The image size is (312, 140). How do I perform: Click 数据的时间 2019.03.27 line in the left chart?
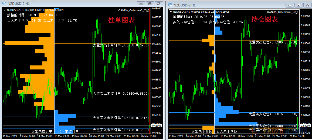click(33, 15)
